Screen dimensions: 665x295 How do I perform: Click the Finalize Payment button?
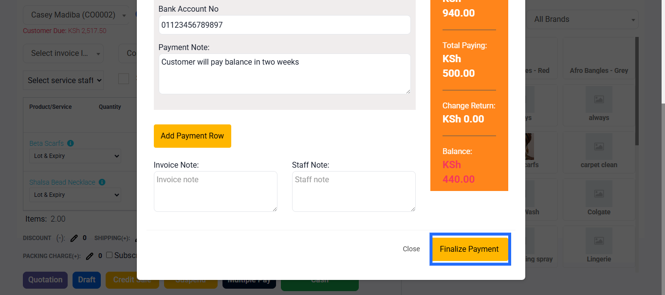click(469, 249)
